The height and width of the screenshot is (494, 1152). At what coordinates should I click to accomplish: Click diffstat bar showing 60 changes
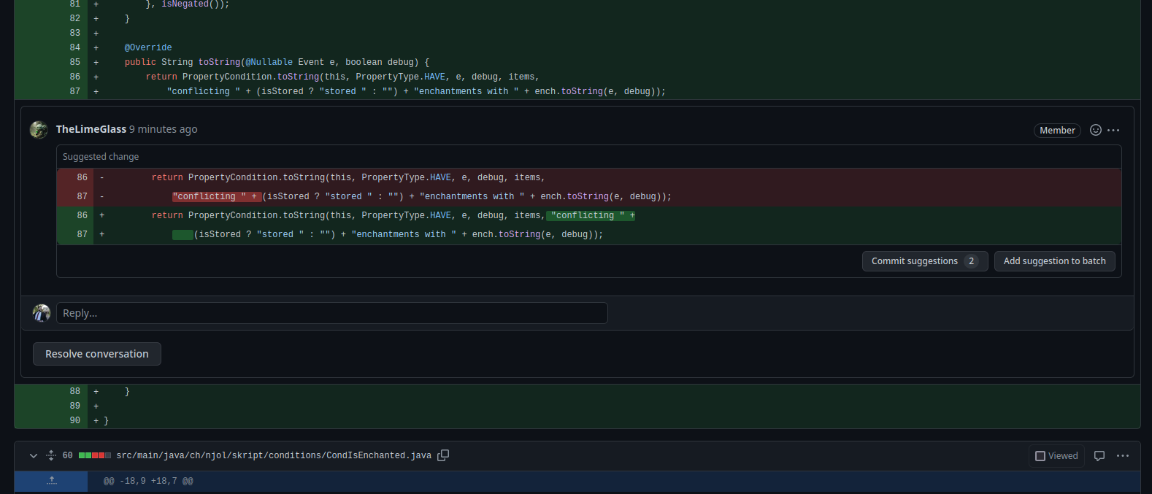95,455
